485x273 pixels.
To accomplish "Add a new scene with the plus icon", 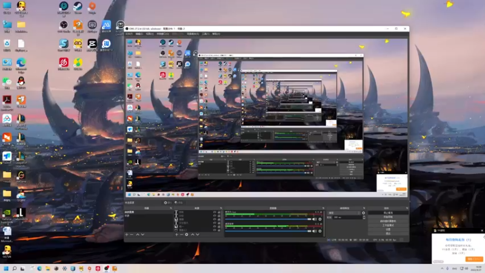I will pyautogui.click(x=127, y=235).
